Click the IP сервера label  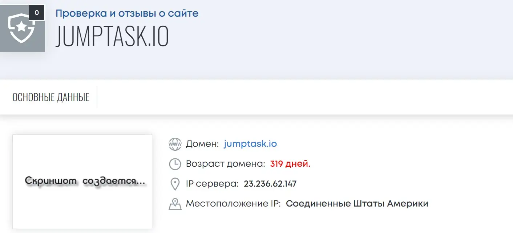[x=212, y=184]
